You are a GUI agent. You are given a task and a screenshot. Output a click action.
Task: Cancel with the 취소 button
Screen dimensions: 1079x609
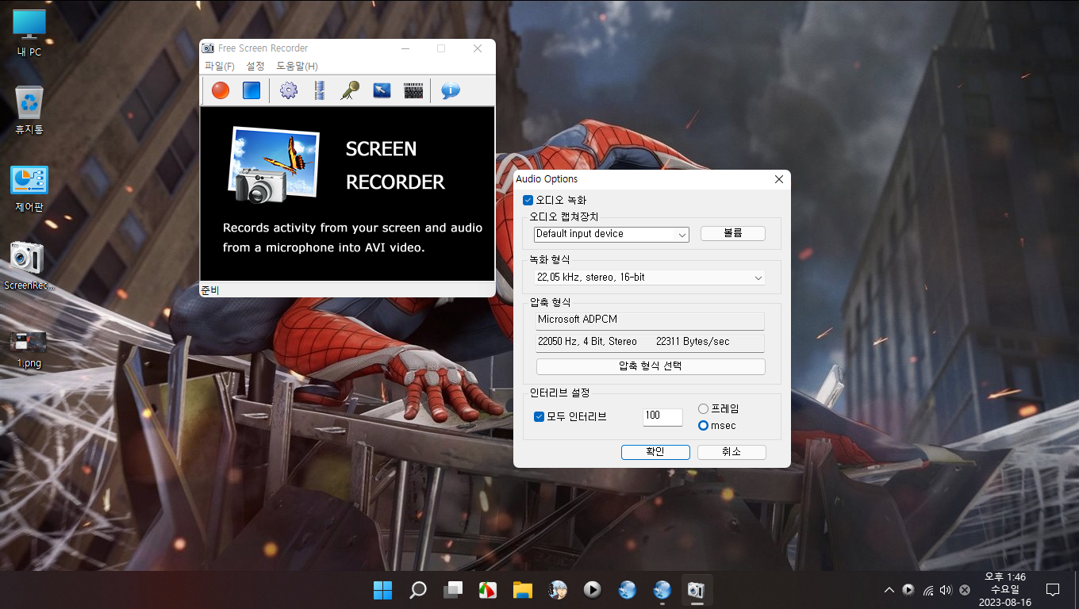coord(731,452)
